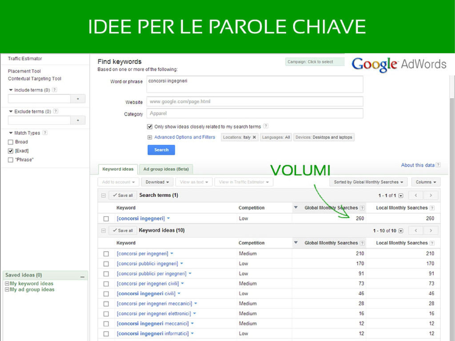The height and width of the screenshot is (341, 455).
Task: Tick checkbox for [concorsi ingegneri informatici]
Action: pyautogui.click(x=106, y=334)
